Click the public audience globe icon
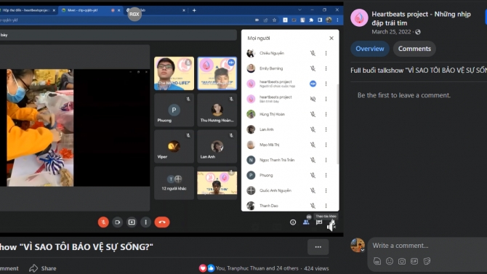This screenshot has height=274, width=487. coord(418,32)
